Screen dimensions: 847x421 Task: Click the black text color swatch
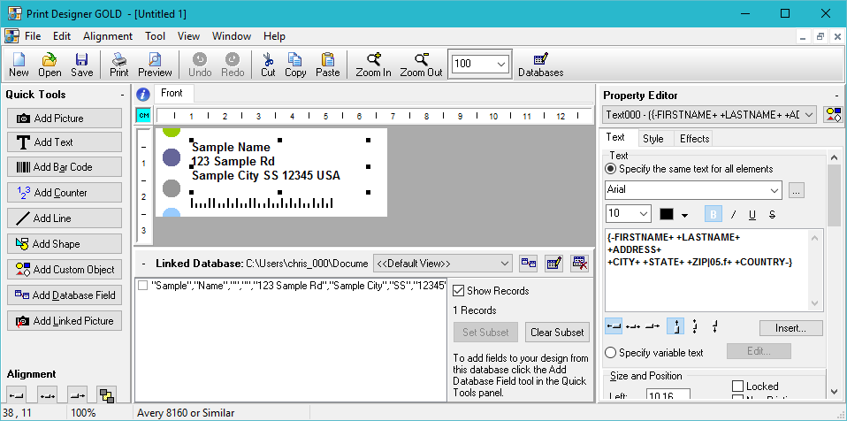[x=667, y=214]
